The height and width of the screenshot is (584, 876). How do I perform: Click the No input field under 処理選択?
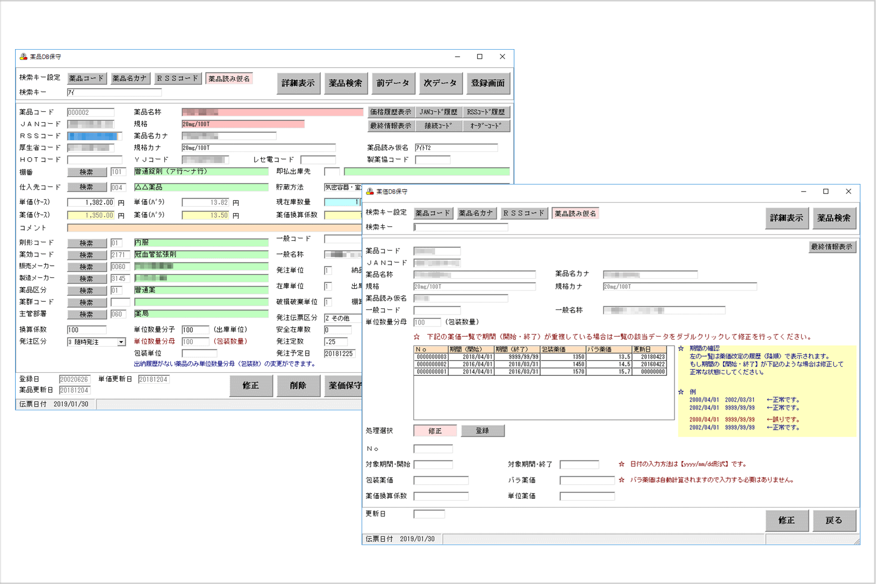[433, 449]
